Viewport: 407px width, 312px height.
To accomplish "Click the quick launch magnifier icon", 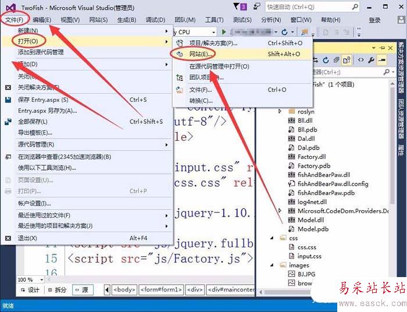I will point(355,7).
